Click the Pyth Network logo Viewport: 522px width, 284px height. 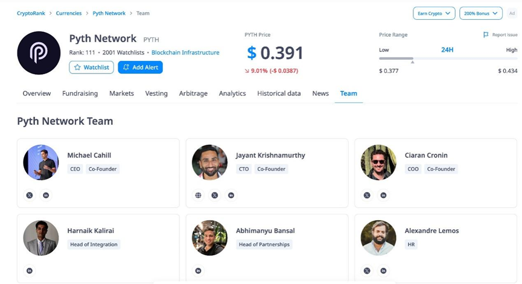click(39, 53)
